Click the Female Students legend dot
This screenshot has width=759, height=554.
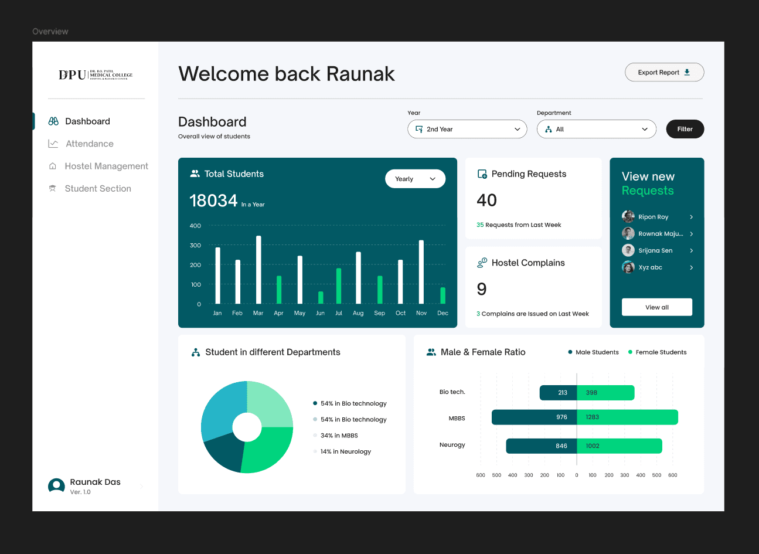tap(631, 352)
